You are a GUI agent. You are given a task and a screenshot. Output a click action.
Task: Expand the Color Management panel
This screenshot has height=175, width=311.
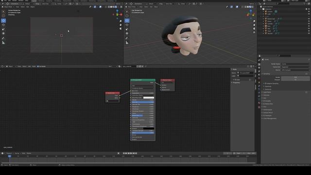coord(269,119)
